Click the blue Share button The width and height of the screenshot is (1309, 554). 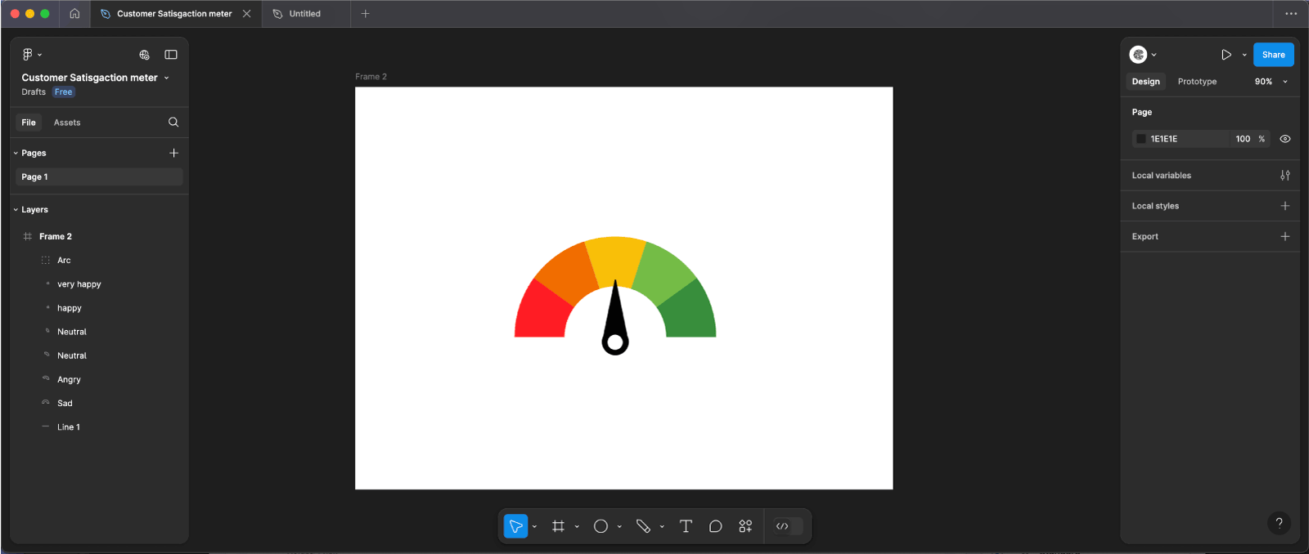[x=1273, y=55]
